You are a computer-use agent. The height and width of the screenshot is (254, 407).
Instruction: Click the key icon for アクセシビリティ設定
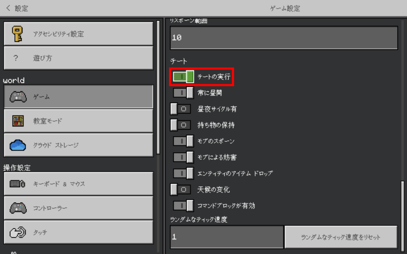(17, 34)
